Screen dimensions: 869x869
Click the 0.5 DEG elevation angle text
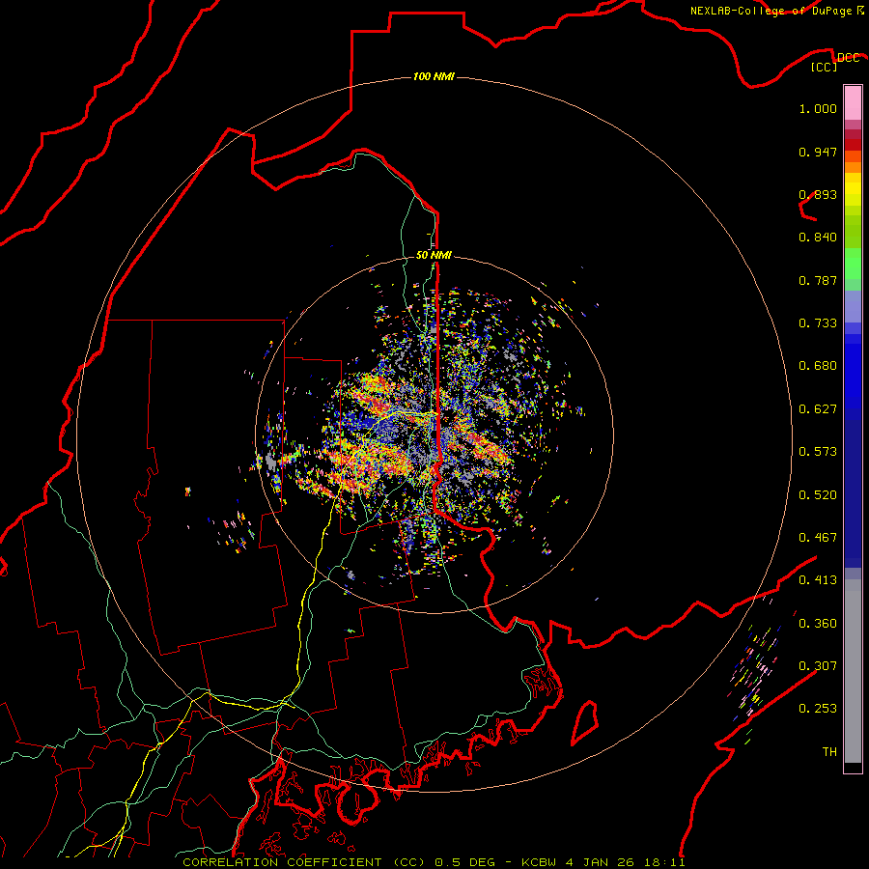pos(463,862)
